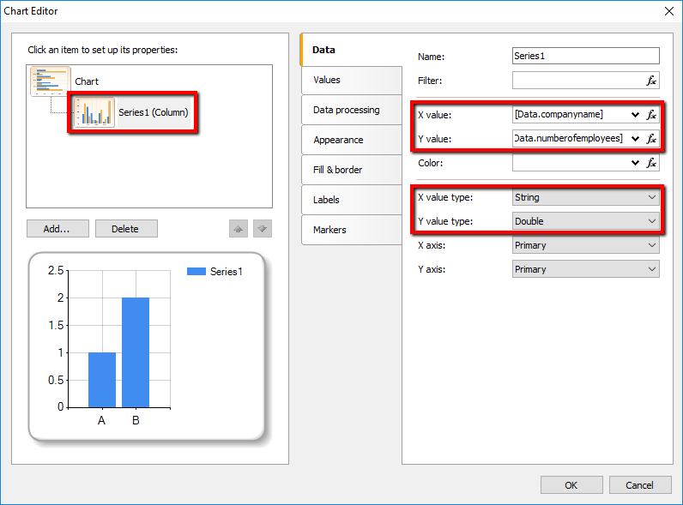Expand the X value field dropdown
Image resolution: width=683 pixels, height=505 pixels.
(x=635, y=114)
